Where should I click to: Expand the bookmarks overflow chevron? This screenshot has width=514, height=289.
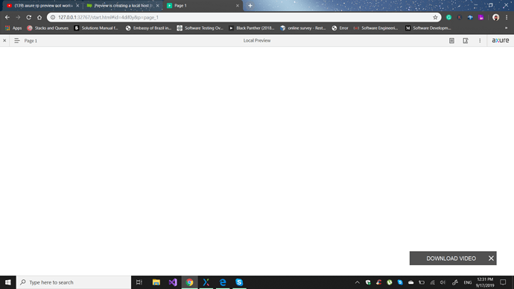pyautogui.click(x=506, y=28)
